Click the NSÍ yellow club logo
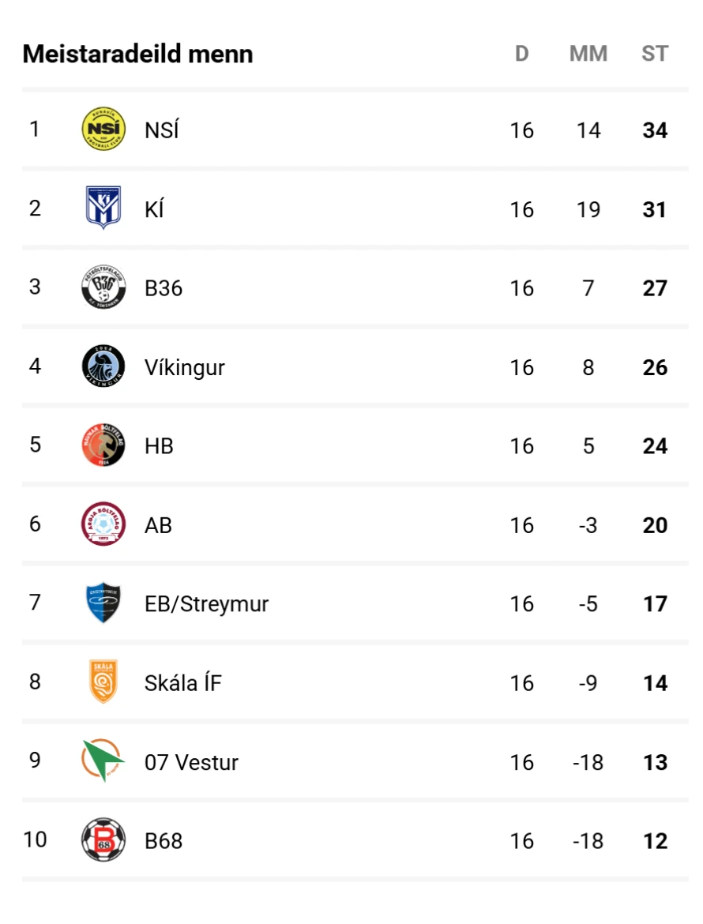 coord(103,129)
